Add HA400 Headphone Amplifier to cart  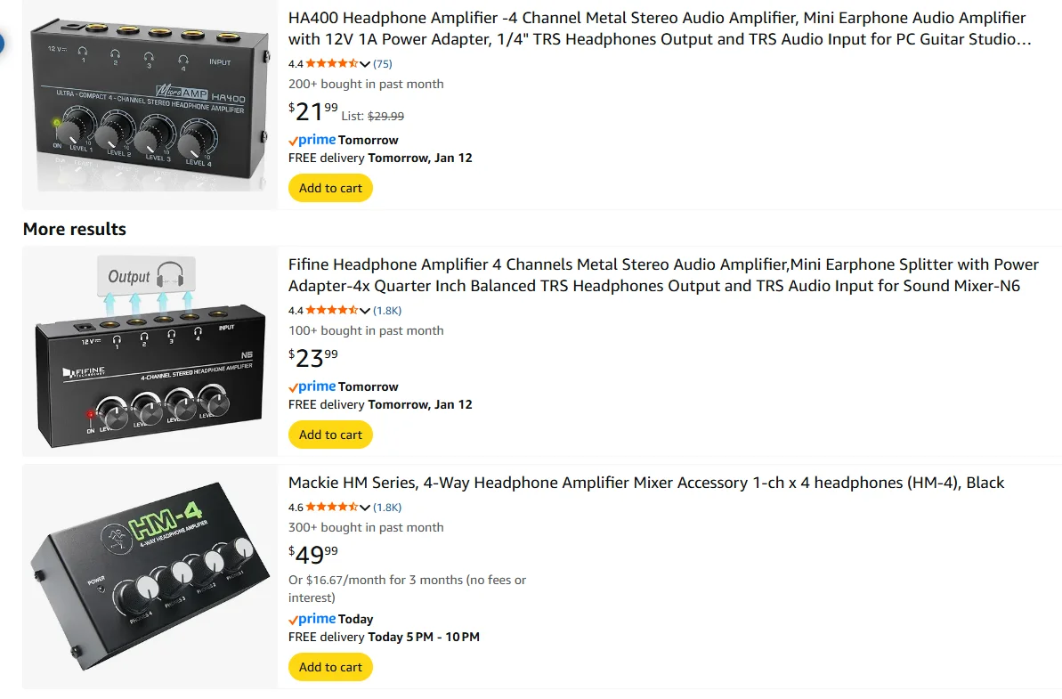330,188
